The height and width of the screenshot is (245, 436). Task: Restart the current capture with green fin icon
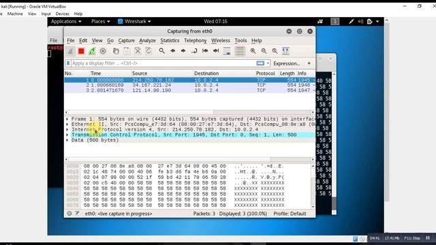pos(92,51)
